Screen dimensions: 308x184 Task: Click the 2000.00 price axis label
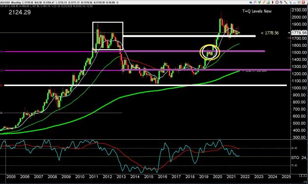click(x=299, y=17)
